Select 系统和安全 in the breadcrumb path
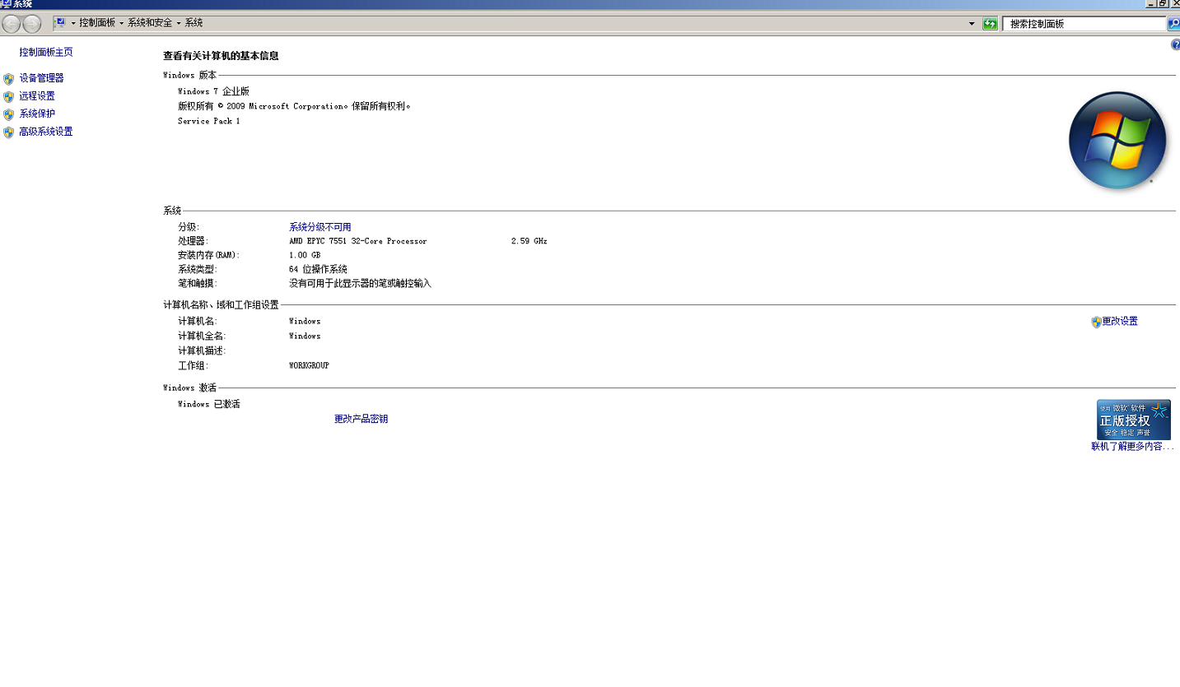The height and width of the screenshot is (687, 1180). (x=149, y=23)
